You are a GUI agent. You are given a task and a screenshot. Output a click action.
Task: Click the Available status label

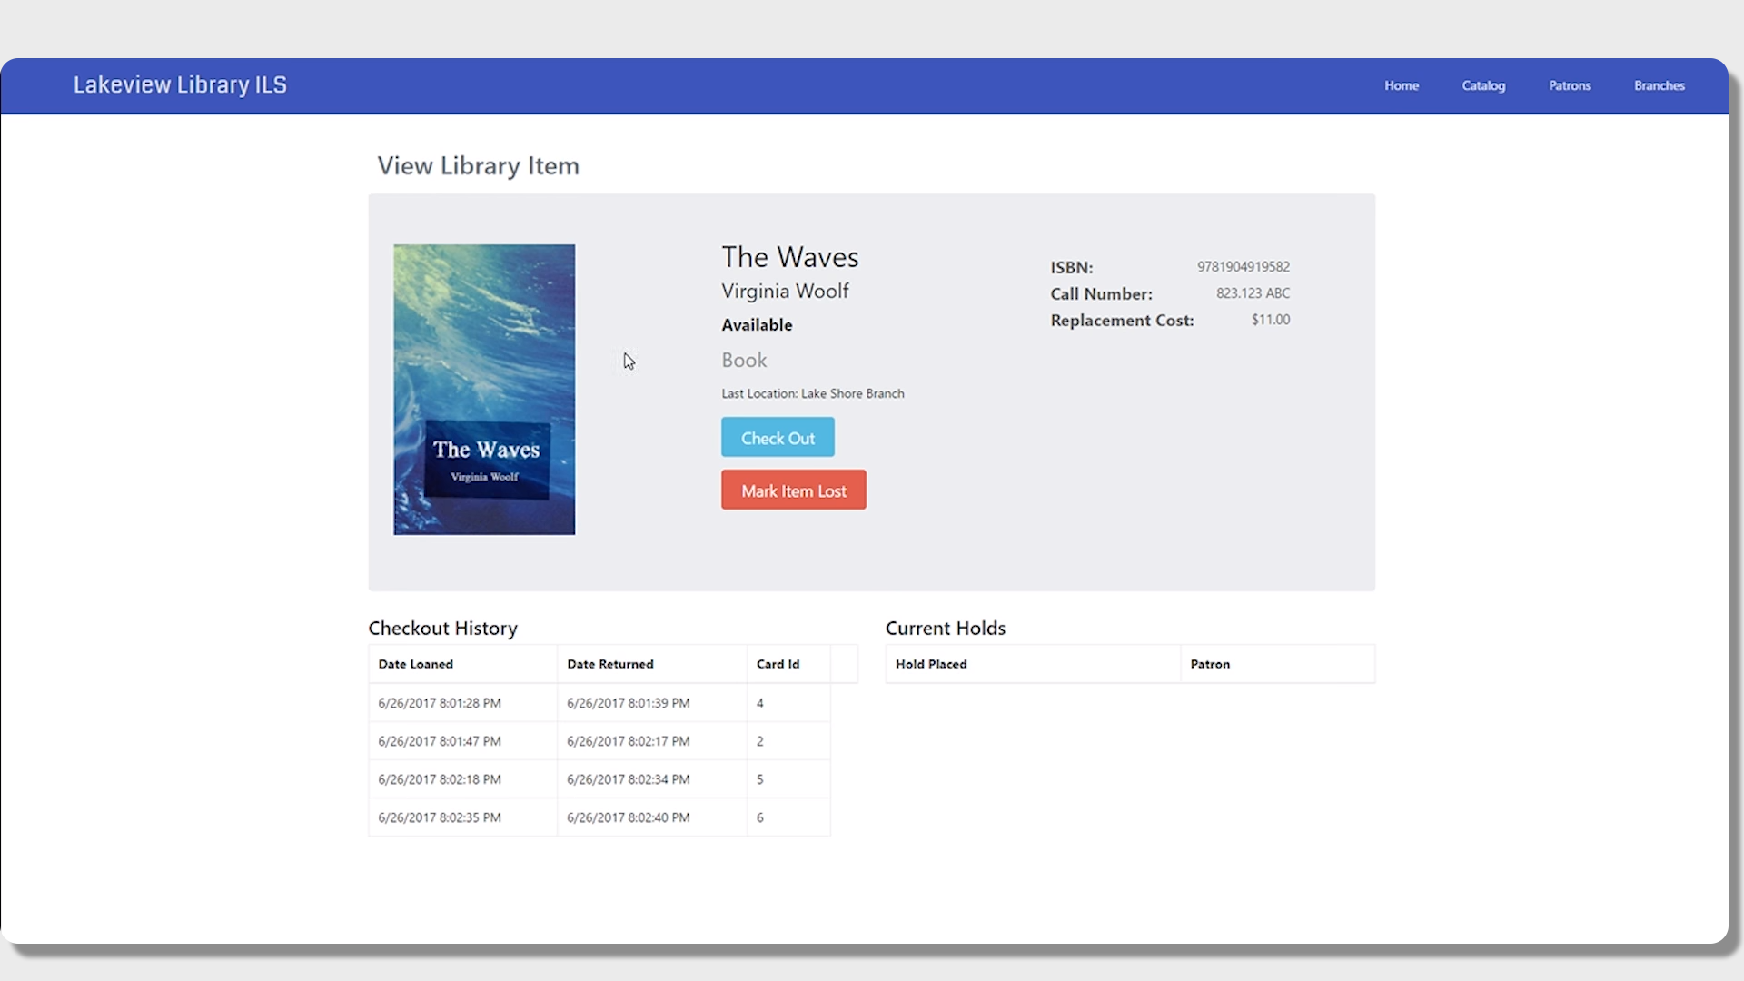(x=757, y=325)
